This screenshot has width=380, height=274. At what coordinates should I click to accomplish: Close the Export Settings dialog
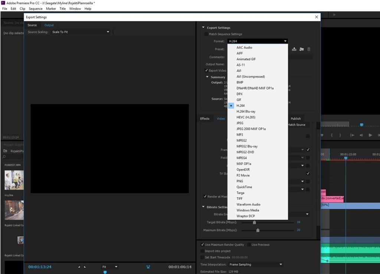tap(317, 17)
